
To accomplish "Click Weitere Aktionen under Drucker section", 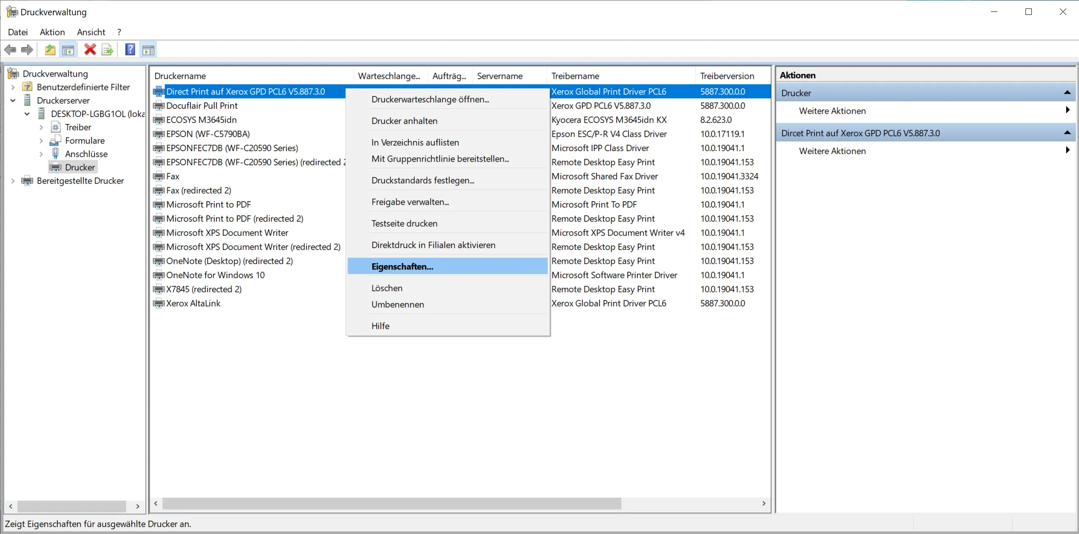I will 832,111.
